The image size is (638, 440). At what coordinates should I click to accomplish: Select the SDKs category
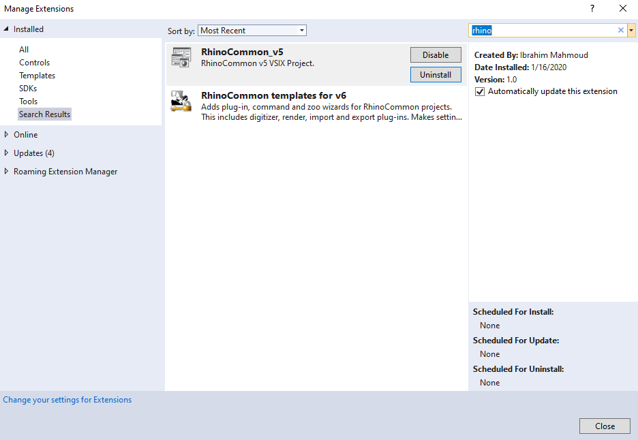(x=28, y=89)
